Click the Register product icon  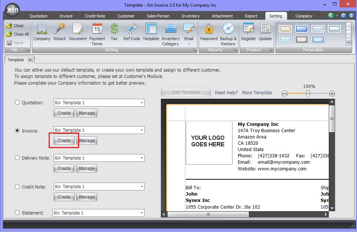tap(249, 32)
